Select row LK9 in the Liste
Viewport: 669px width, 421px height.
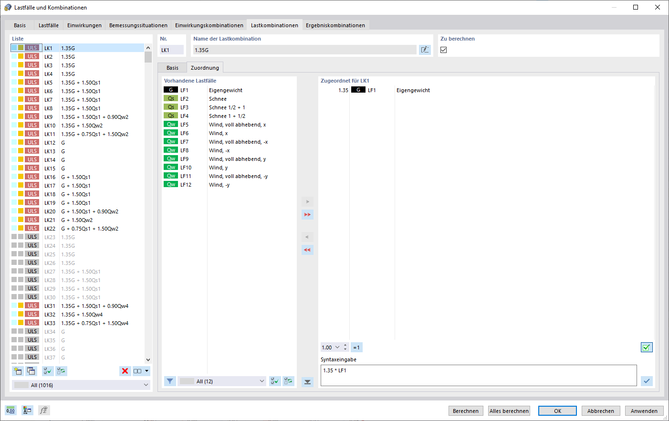pyautogui.click(x=77, y=117)
